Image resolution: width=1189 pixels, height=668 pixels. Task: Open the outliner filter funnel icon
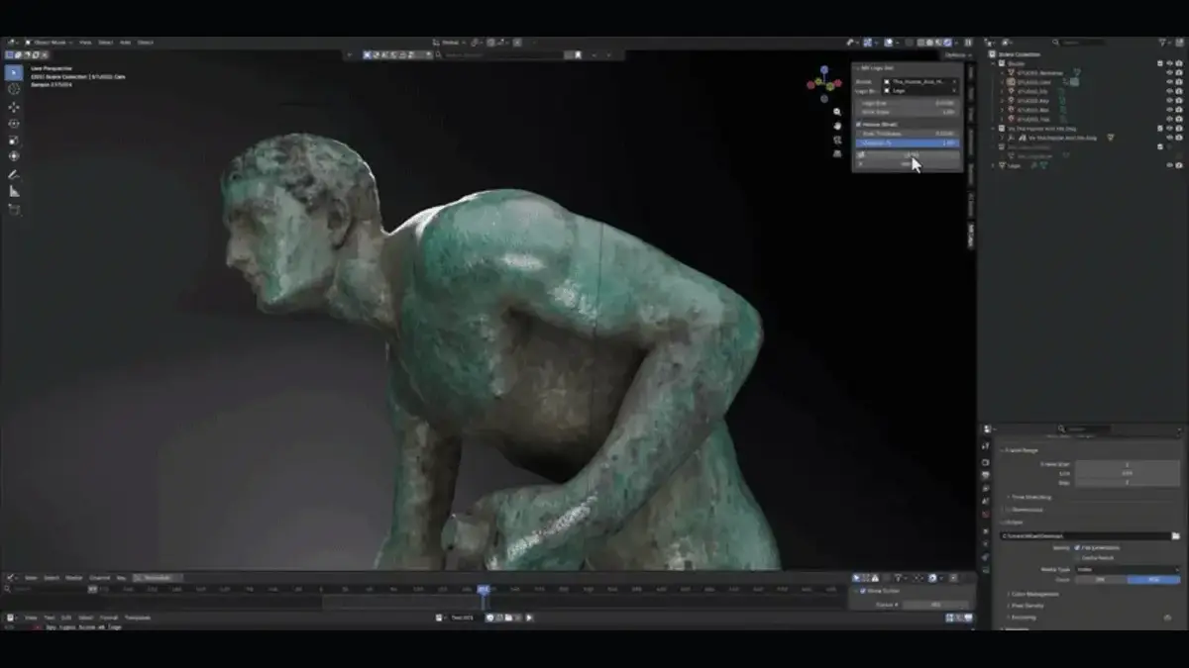1160,43
